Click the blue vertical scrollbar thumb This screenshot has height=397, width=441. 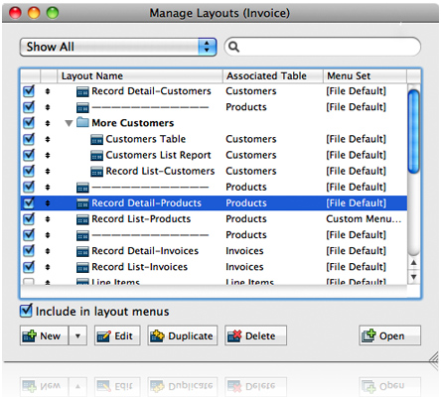pyautogui.click(x=413, y=131)
